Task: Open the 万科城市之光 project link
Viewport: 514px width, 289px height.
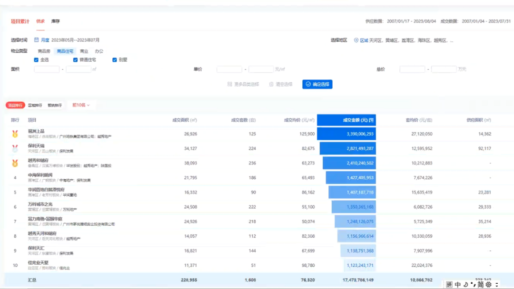Action: [40, 204]
